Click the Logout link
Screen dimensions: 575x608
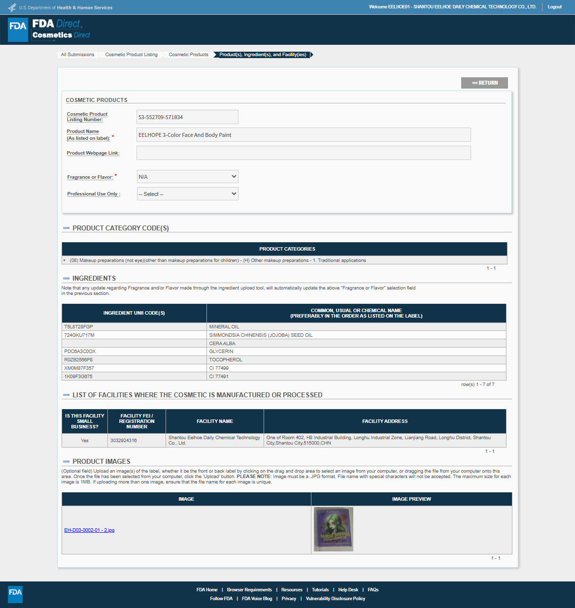coord(555,7)
